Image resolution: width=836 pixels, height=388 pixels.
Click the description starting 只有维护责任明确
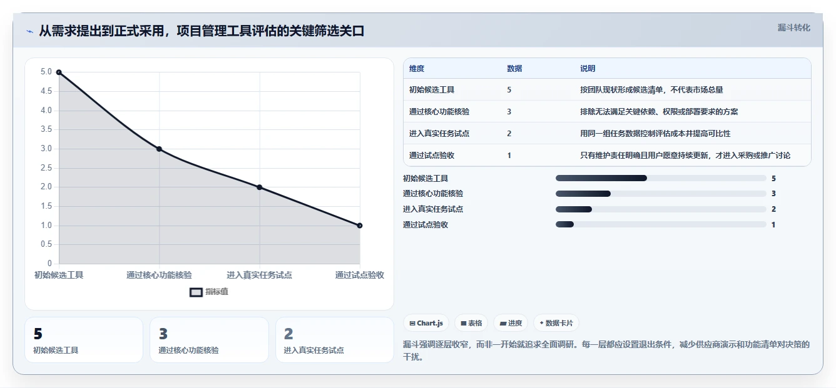[x=685, y=156]
